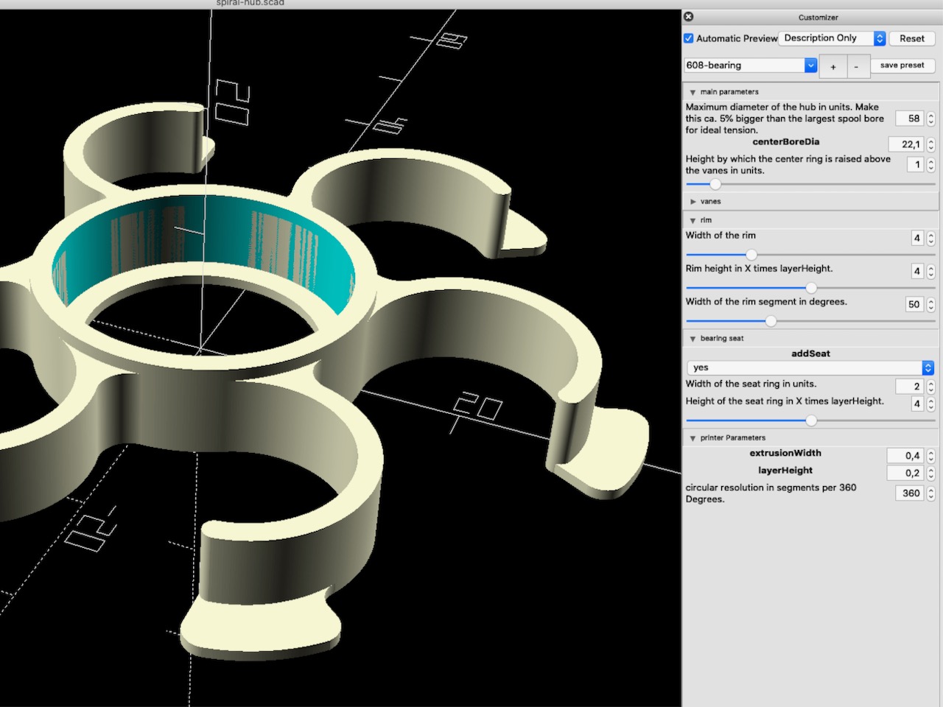Collapse the bearing seat section
Image resolution: width=943 pixels, height=707 pixels.
[693, 339]
